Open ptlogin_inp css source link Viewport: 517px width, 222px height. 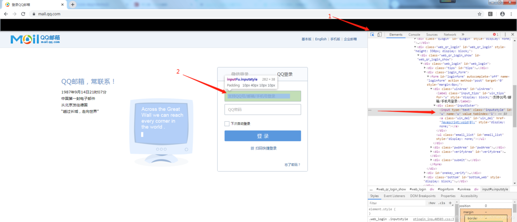click(x=434, y=219)
